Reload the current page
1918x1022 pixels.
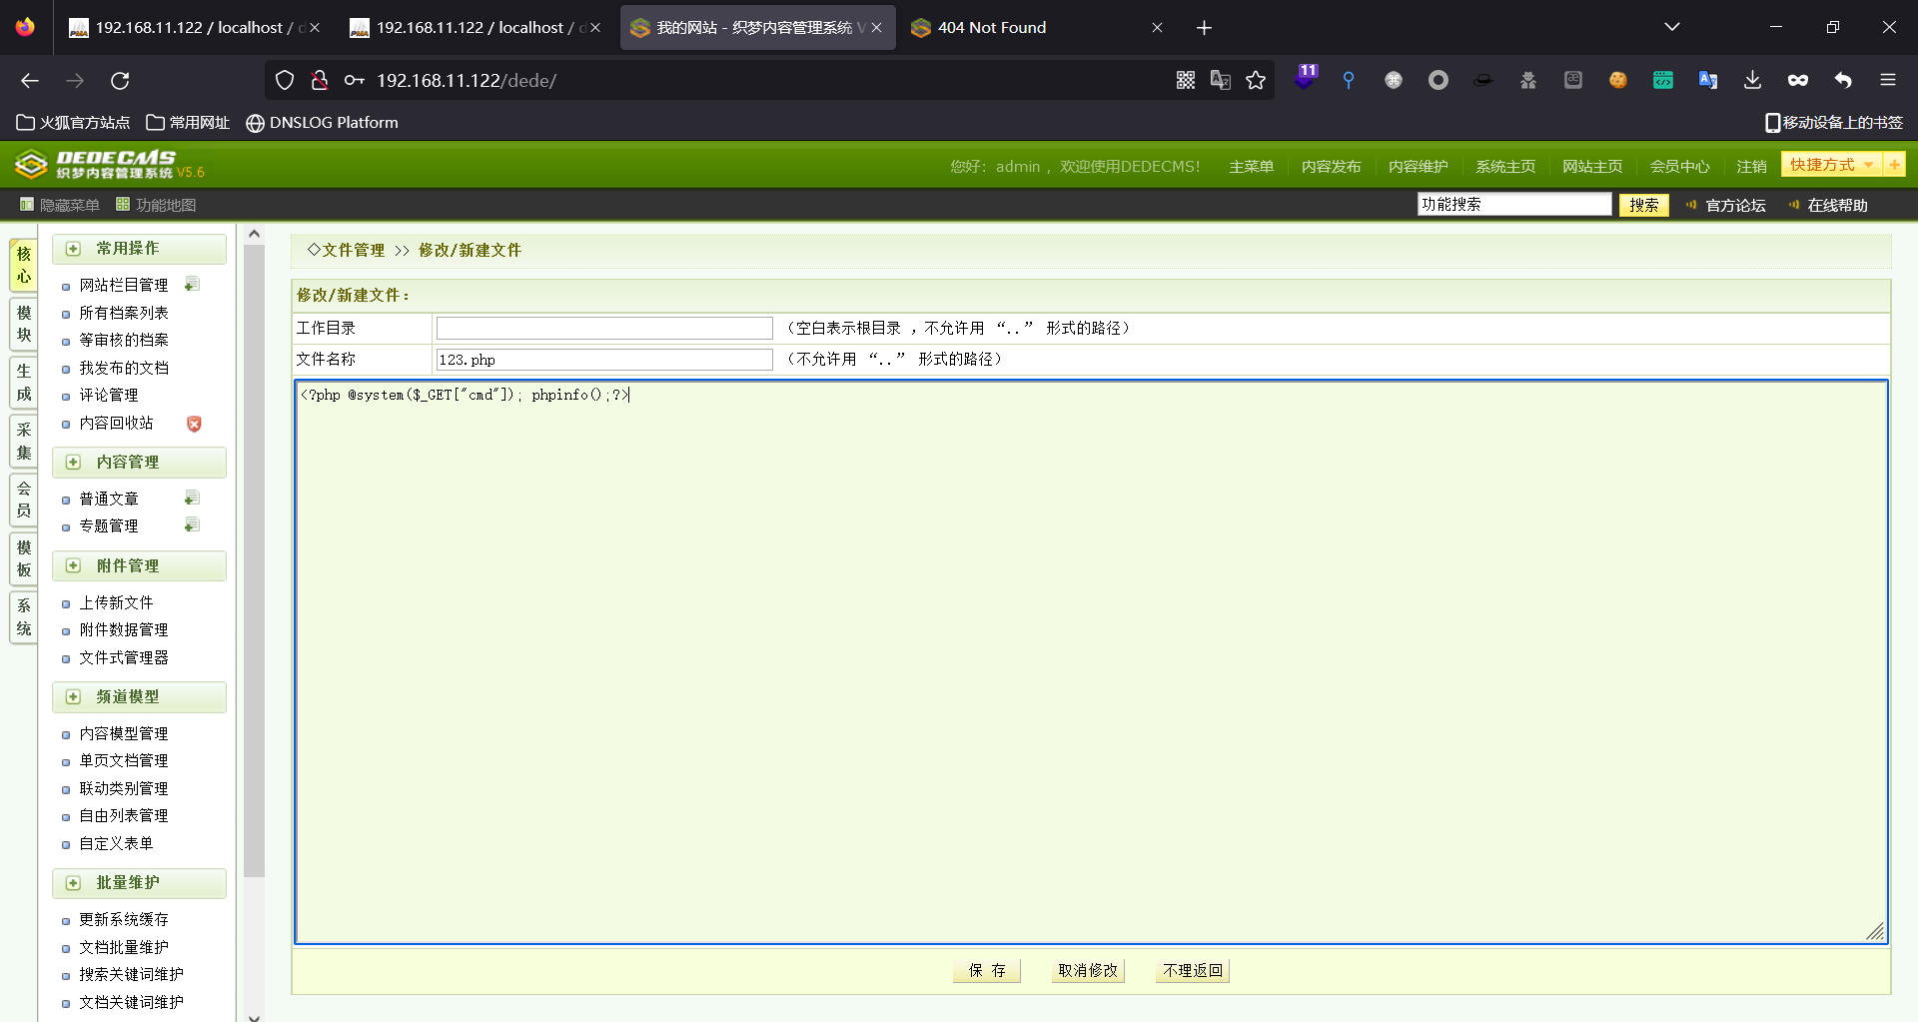[x=120, y=81]
